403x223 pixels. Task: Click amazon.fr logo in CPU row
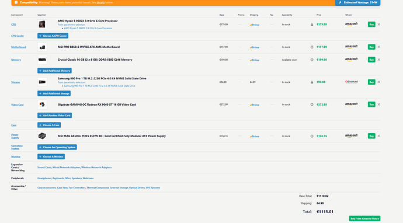click(x=352, y=24)
